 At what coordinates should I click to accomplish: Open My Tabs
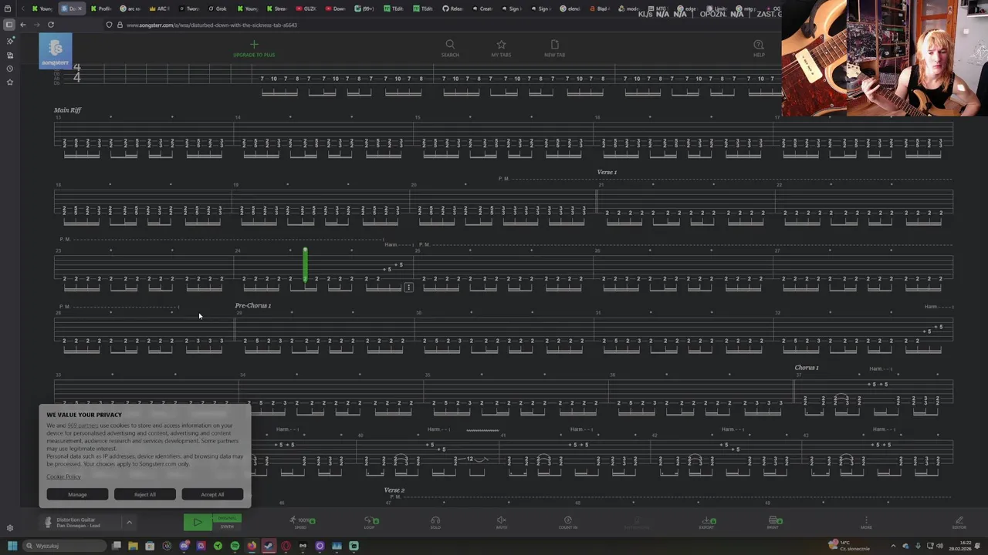[x=501, y=49]
